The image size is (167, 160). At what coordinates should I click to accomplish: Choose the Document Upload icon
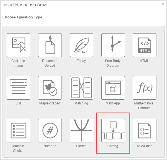[50, 45]
